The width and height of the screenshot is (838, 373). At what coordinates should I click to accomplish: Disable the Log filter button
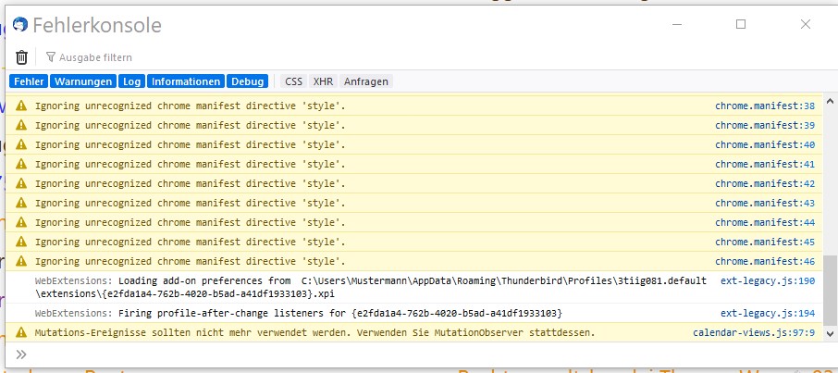click(x=132, y=81)
